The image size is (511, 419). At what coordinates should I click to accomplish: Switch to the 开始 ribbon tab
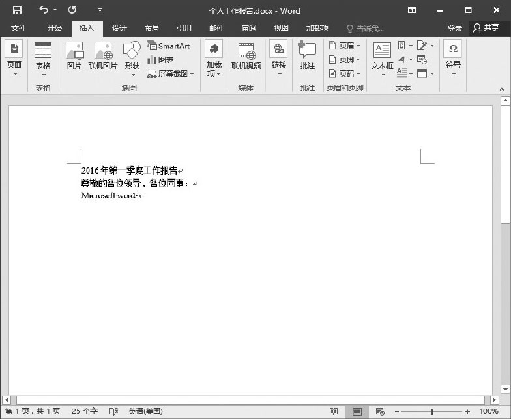55,28
